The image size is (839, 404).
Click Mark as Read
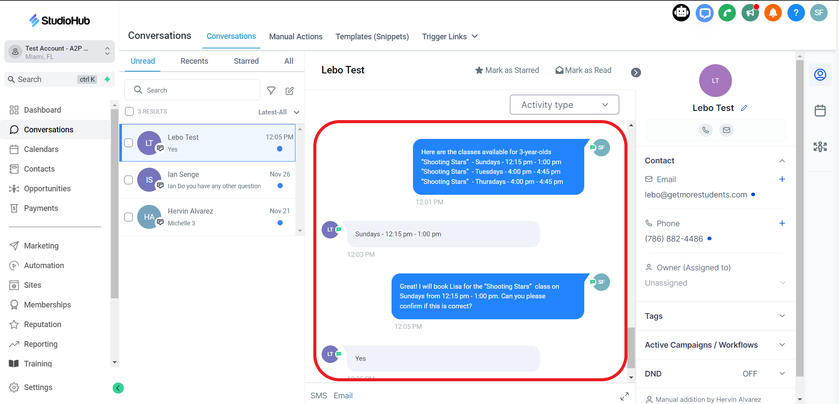click(x=583, y=70)
